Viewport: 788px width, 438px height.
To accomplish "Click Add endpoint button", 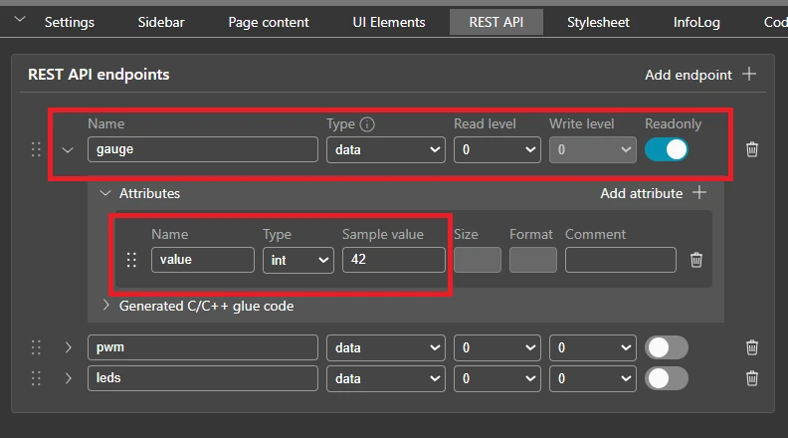I will click(x=699, y=75).
